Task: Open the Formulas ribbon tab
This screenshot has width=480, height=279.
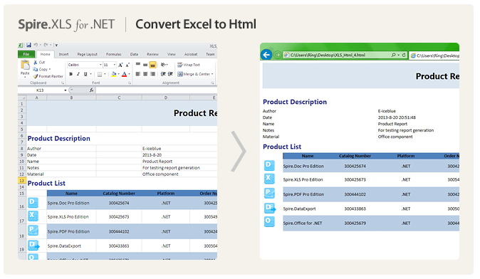Action: [113, 55]
